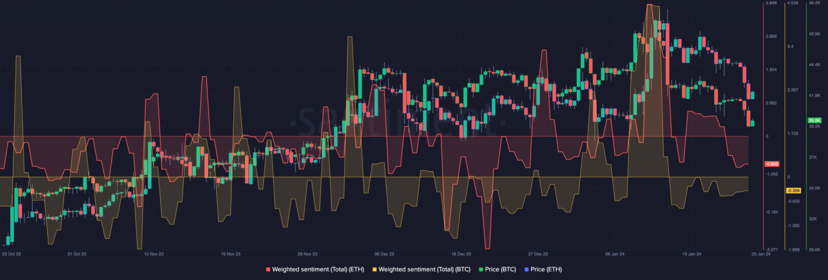The image size is (828, 280).
Task: Click the 08 Dec 23 date label
Action: [x=384, y=254]
